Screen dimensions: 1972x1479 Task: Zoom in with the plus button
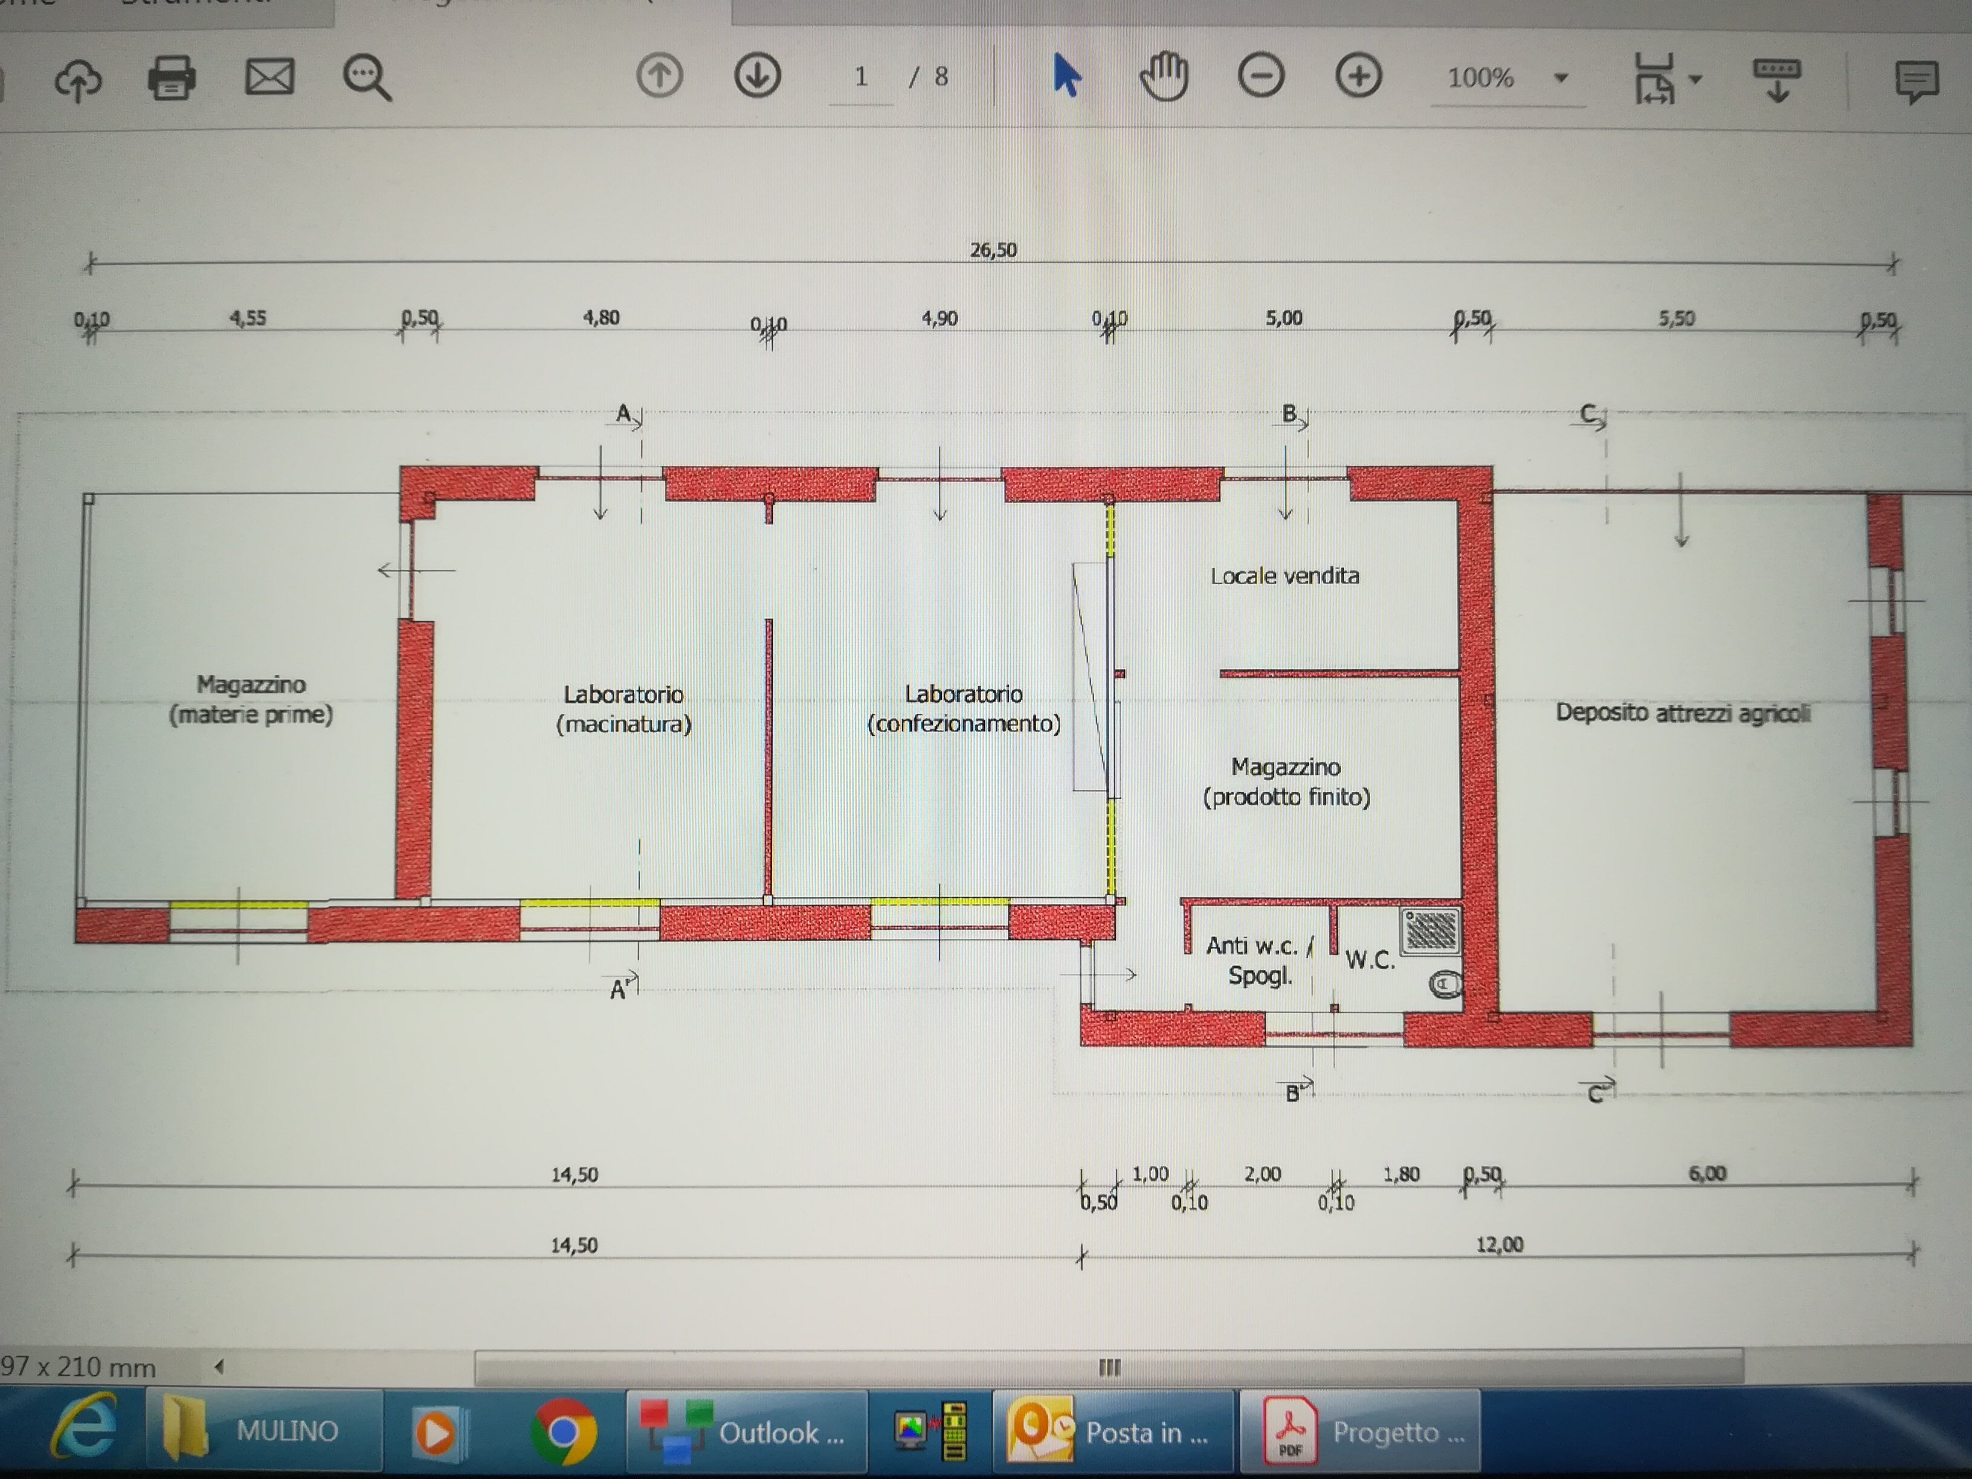click(x=1359, y=77)
